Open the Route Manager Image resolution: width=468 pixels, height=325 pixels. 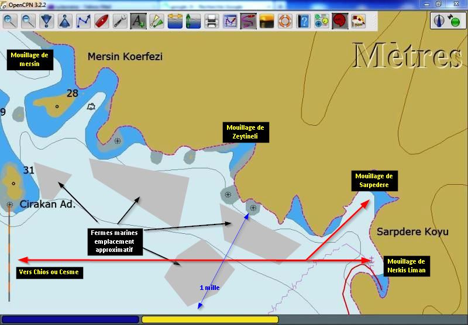click(x=230, y=22)
